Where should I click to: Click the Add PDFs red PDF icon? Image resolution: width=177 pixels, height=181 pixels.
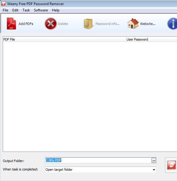click(11, 23)
